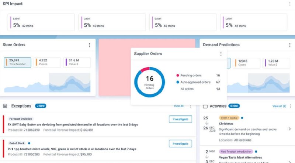
Task: Select the Value $ 31.6 M card
Action: [x=77, y=62]
